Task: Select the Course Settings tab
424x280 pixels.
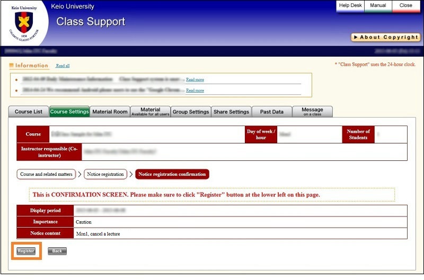Action: coord(69,112)
